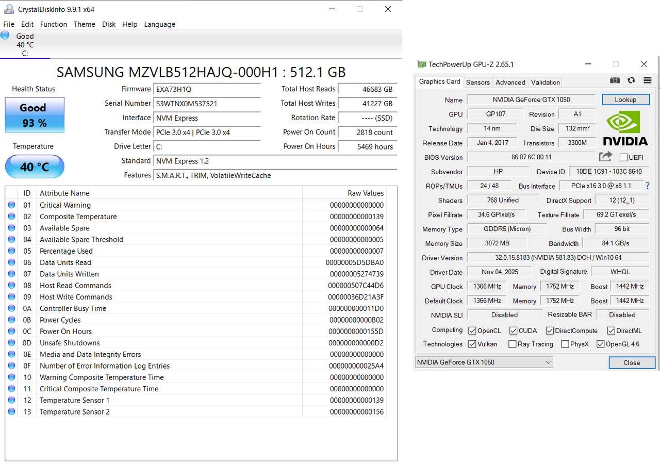This screenshot has width=660, height=465.
Task: Click the status dot for Media and Data Integrity Errors
Action: tap(11, 355)
